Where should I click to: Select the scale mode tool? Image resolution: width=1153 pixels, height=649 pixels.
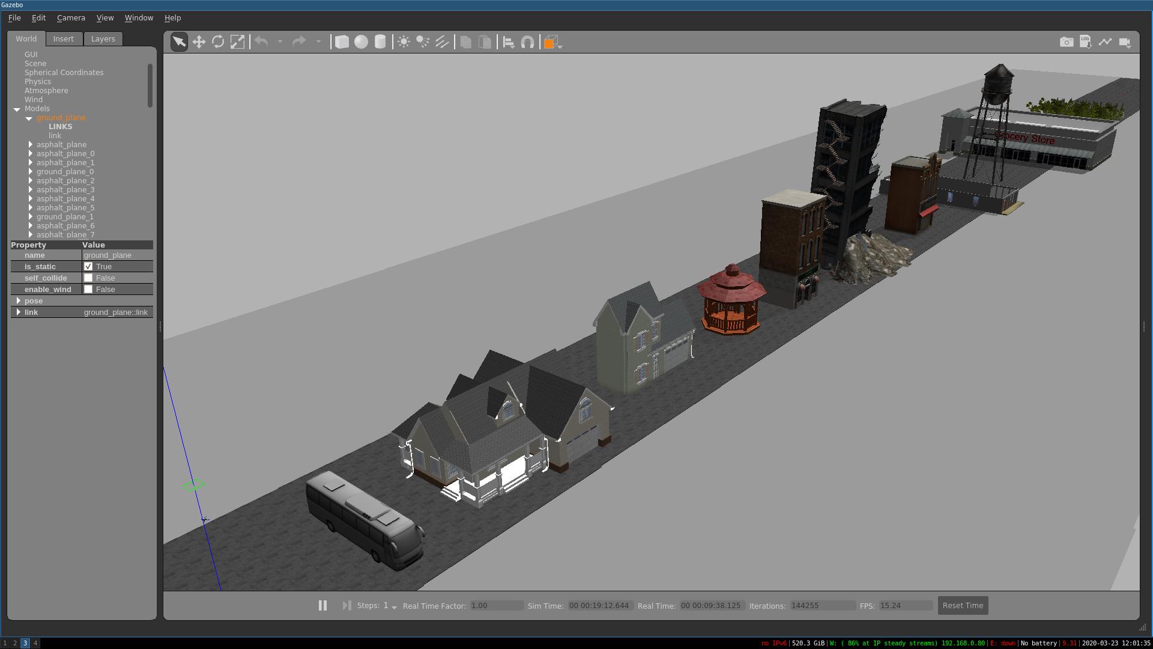pos(237,42)
